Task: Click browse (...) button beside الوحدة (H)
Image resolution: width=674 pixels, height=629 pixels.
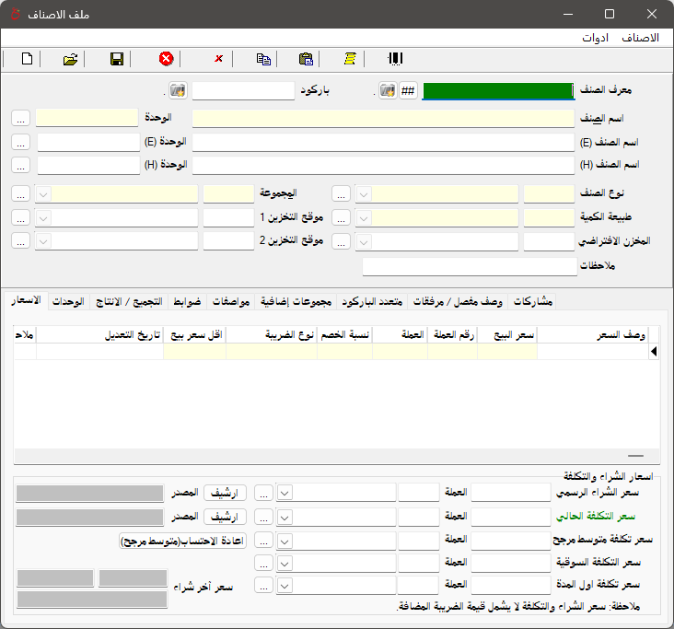Action: pos(20,165)
